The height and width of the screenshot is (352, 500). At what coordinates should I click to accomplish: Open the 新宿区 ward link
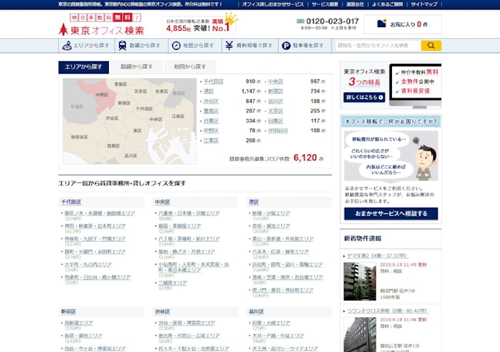click(275, 91)
